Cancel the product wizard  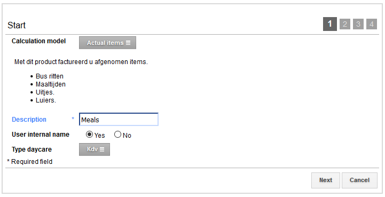point(359,180)
